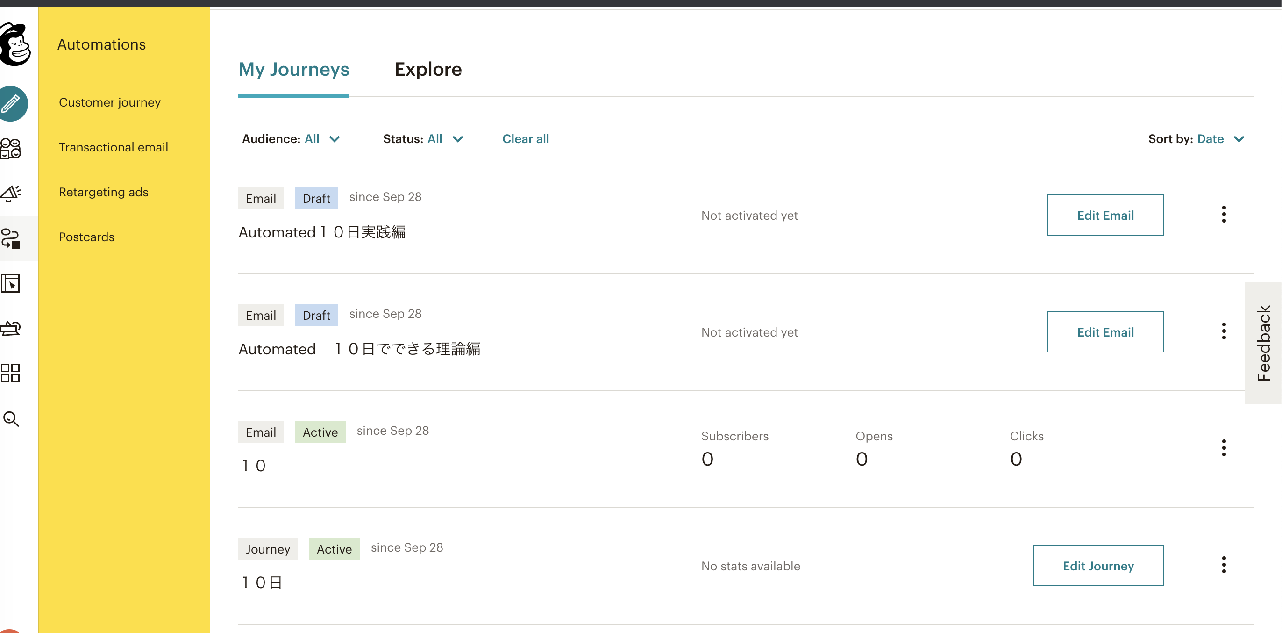Open the active email named 10
This screenshot has height=633, width=1282.
tap(254, 466)
